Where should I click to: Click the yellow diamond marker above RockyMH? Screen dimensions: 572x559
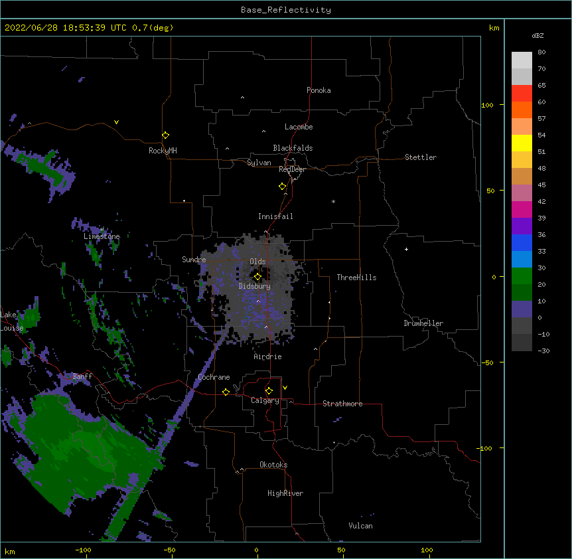[166, 135]
